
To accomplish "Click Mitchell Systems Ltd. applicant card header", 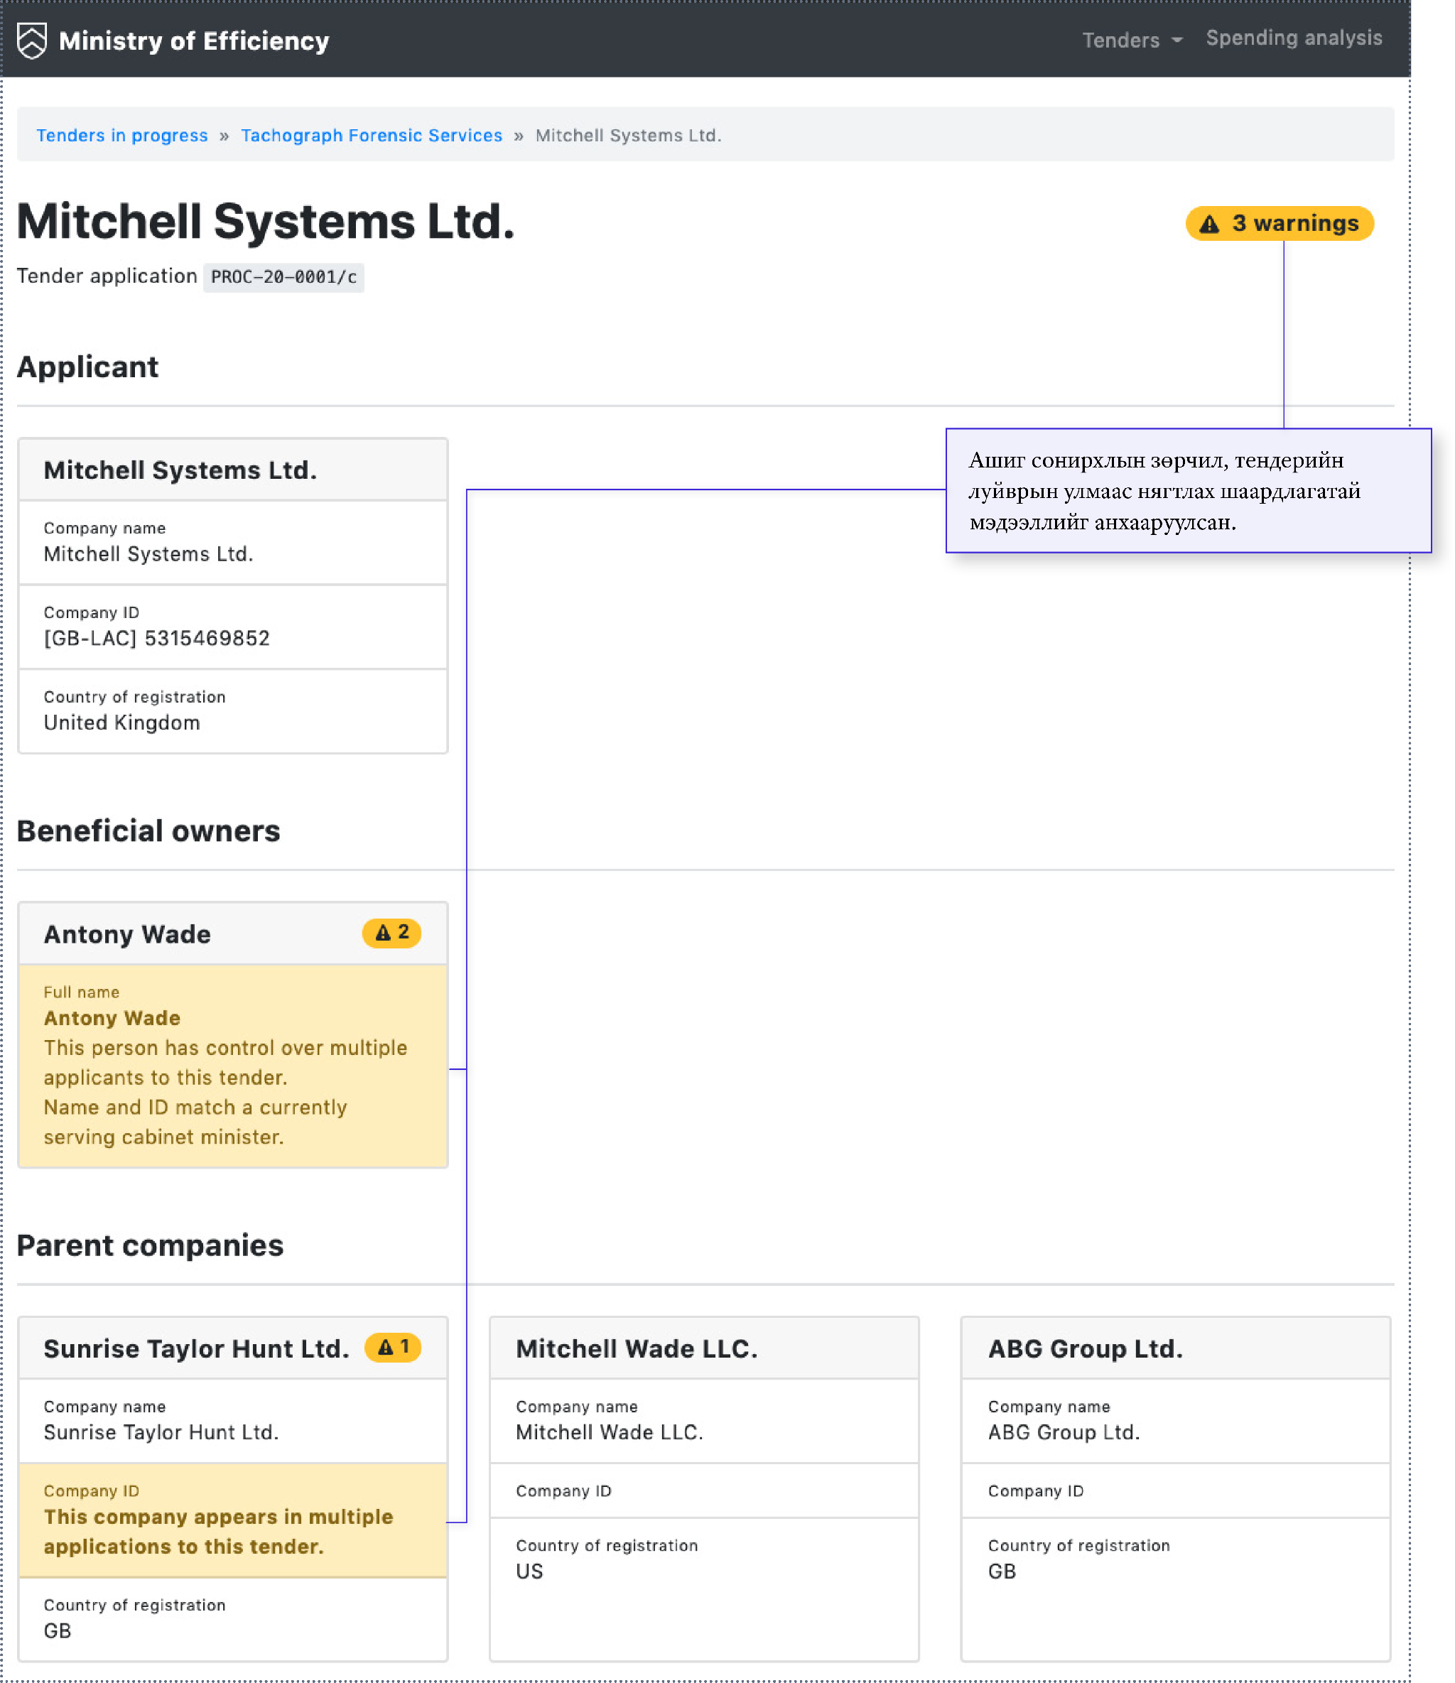I will point(232,470).
